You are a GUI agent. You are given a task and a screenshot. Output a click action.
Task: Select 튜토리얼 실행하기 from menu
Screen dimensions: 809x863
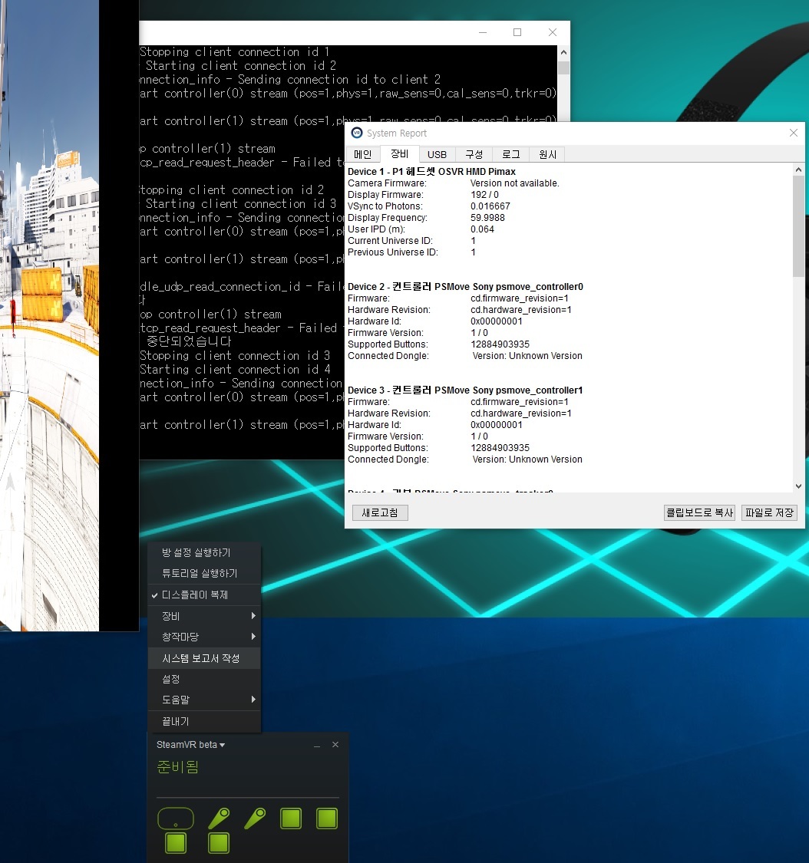[x=204, y=574]
